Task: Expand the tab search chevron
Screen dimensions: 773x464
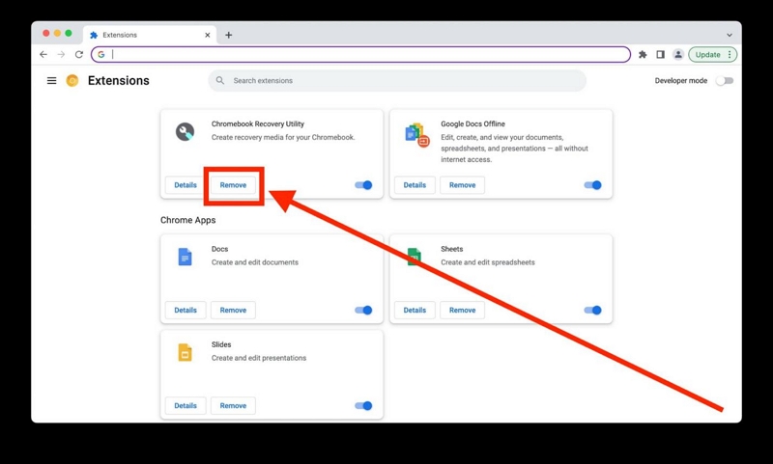Action: [x=729, y=35]
